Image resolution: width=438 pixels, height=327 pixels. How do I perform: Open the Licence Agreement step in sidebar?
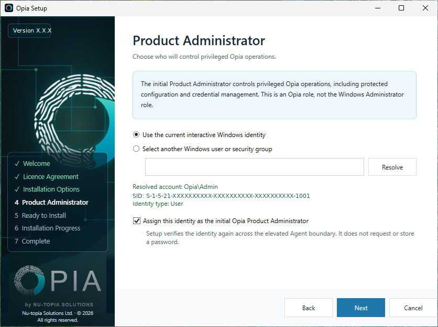click(x=51, y=177)
